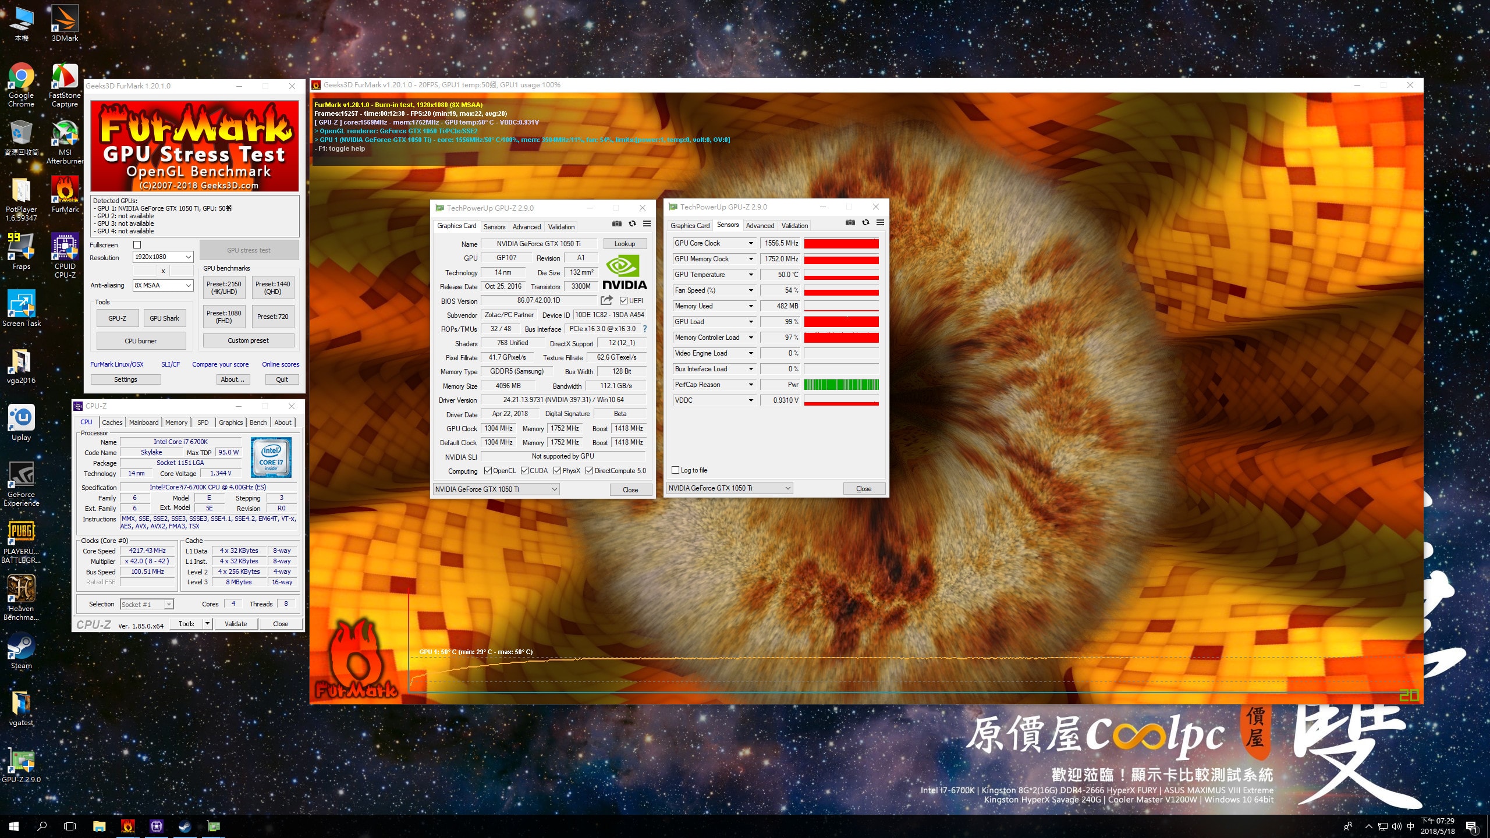The height and width of the screenshot is (838, 1490).
Task: Open Google Chrome desktop shortcut
Action: coord(21,85)
